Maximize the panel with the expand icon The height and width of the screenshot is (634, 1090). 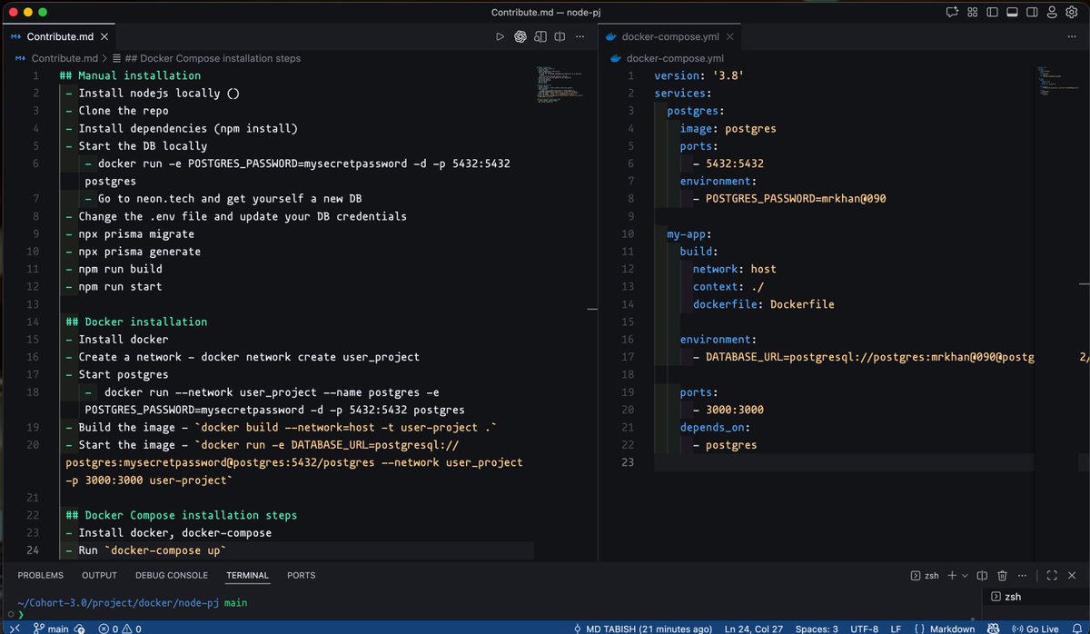point(1051,575)
